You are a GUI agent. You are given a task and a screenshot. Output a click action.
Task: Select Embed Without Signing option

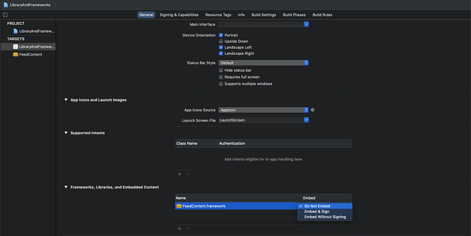(x=325, y=217)
